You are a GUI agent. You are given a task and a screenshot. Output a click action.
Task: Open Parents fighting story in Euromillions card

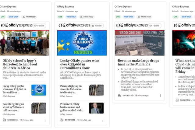coord(71,89)
